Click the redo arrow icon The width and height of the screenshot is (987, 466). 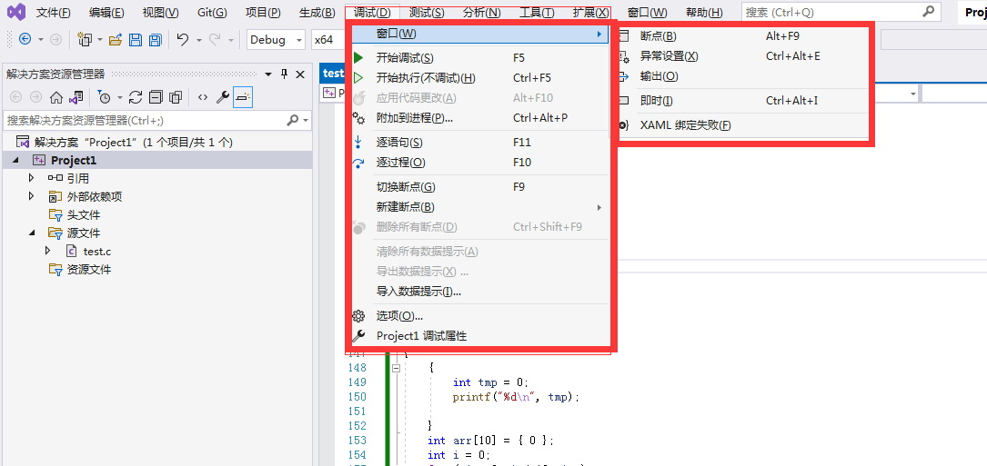point(215,40)
